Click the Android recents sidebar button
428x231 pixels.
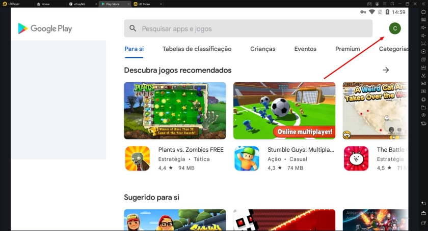tap(423, 223)
